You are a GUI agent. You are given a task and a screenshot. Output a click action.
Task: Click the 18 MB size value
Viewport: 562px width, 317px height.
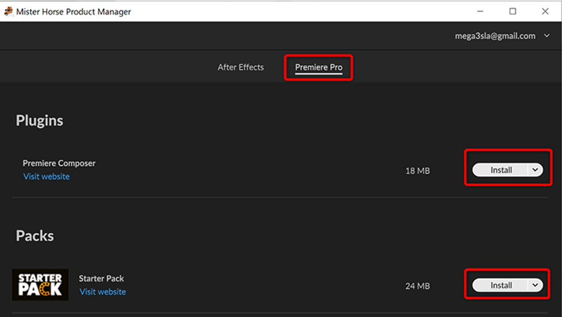[x=417, y=170]
